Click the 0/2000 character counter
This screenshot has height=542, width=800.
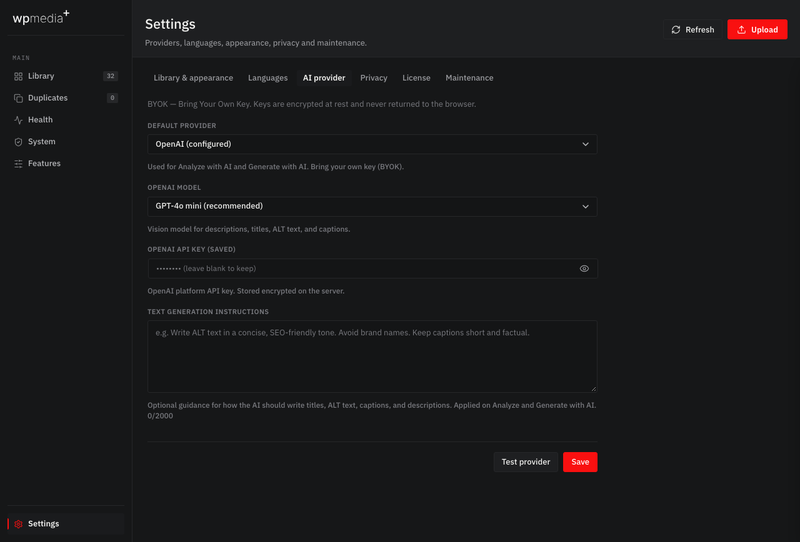click(160, 416)
